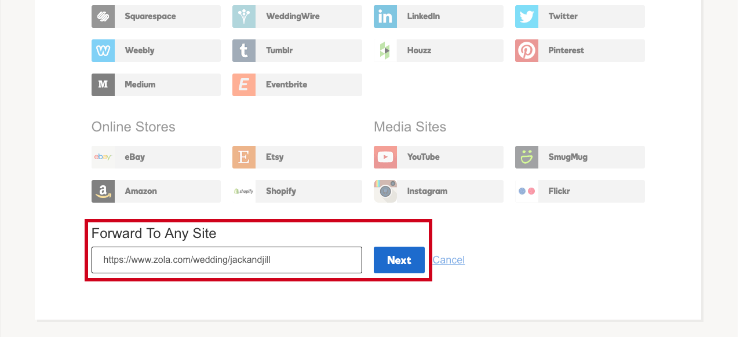Click the Online Stores heading
Screen dimensions: 740x337
point(133,127)
